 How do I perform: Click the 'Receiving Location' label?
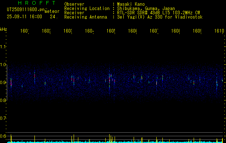tap(87, 9)
